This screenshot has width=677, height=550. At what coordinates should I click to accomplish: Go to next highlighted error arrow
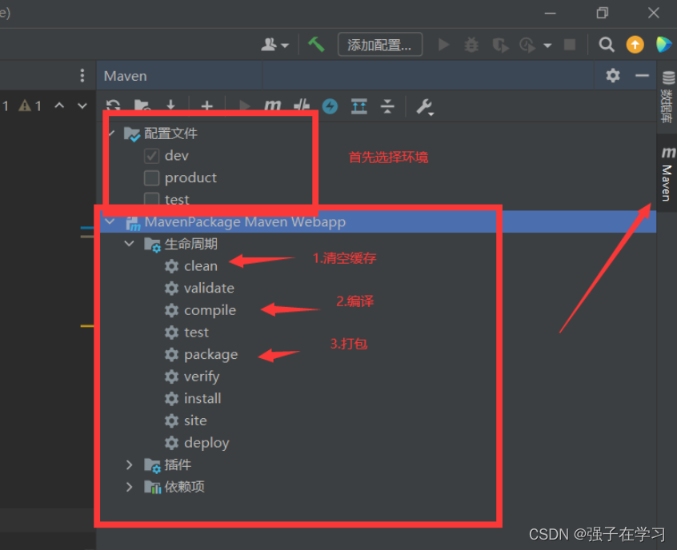click(82, 106)
